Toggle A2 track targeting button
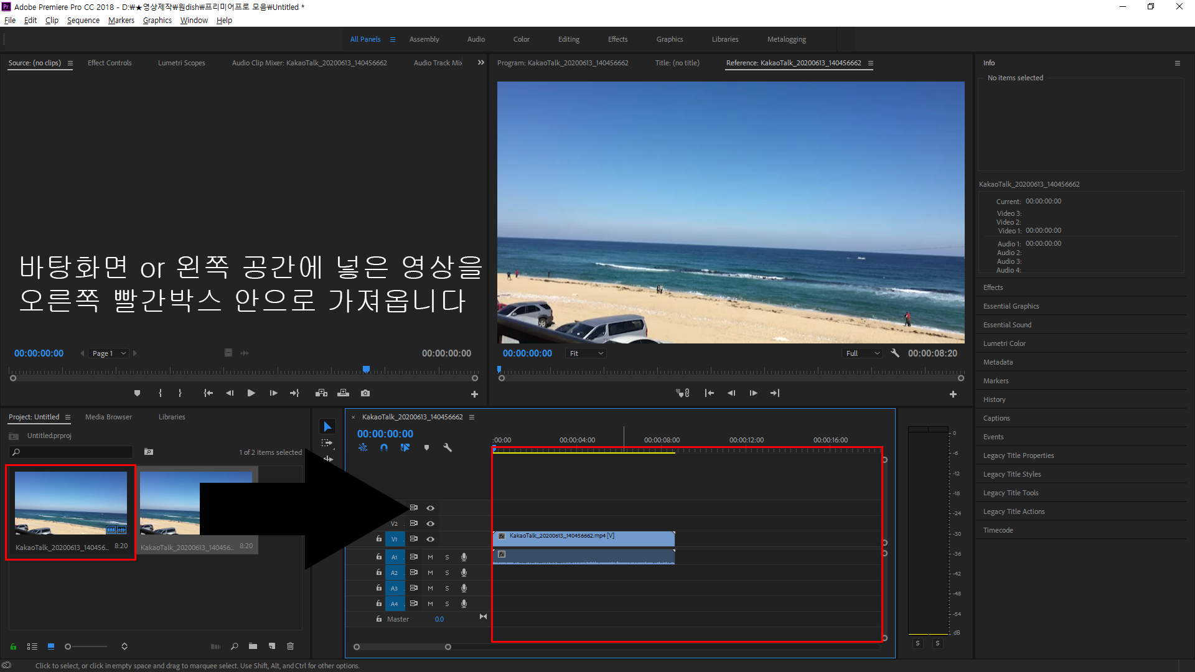This screenshot has width=1195, height=672. pos(395,572)
